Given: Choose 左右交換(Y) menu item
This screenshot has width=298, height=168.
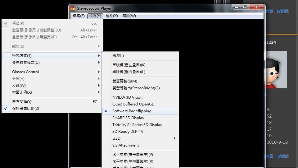Looking at the screenshot, I should click(x=52, y=102).
